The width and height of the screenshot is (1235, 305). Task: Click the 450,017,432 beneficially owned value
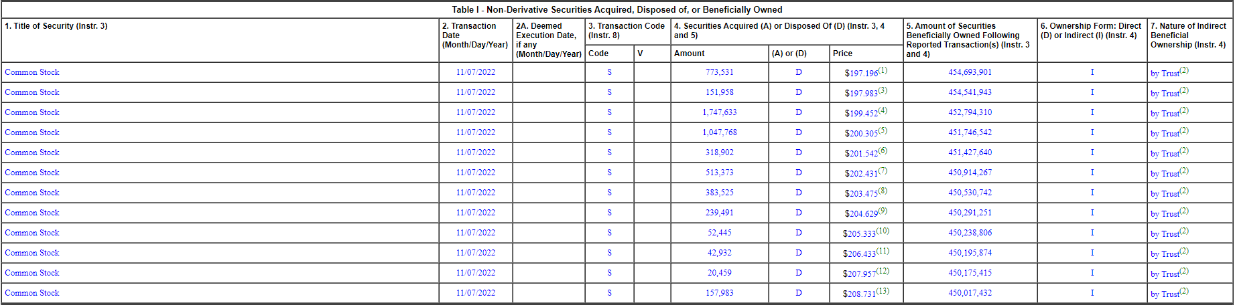coord(970,293)
